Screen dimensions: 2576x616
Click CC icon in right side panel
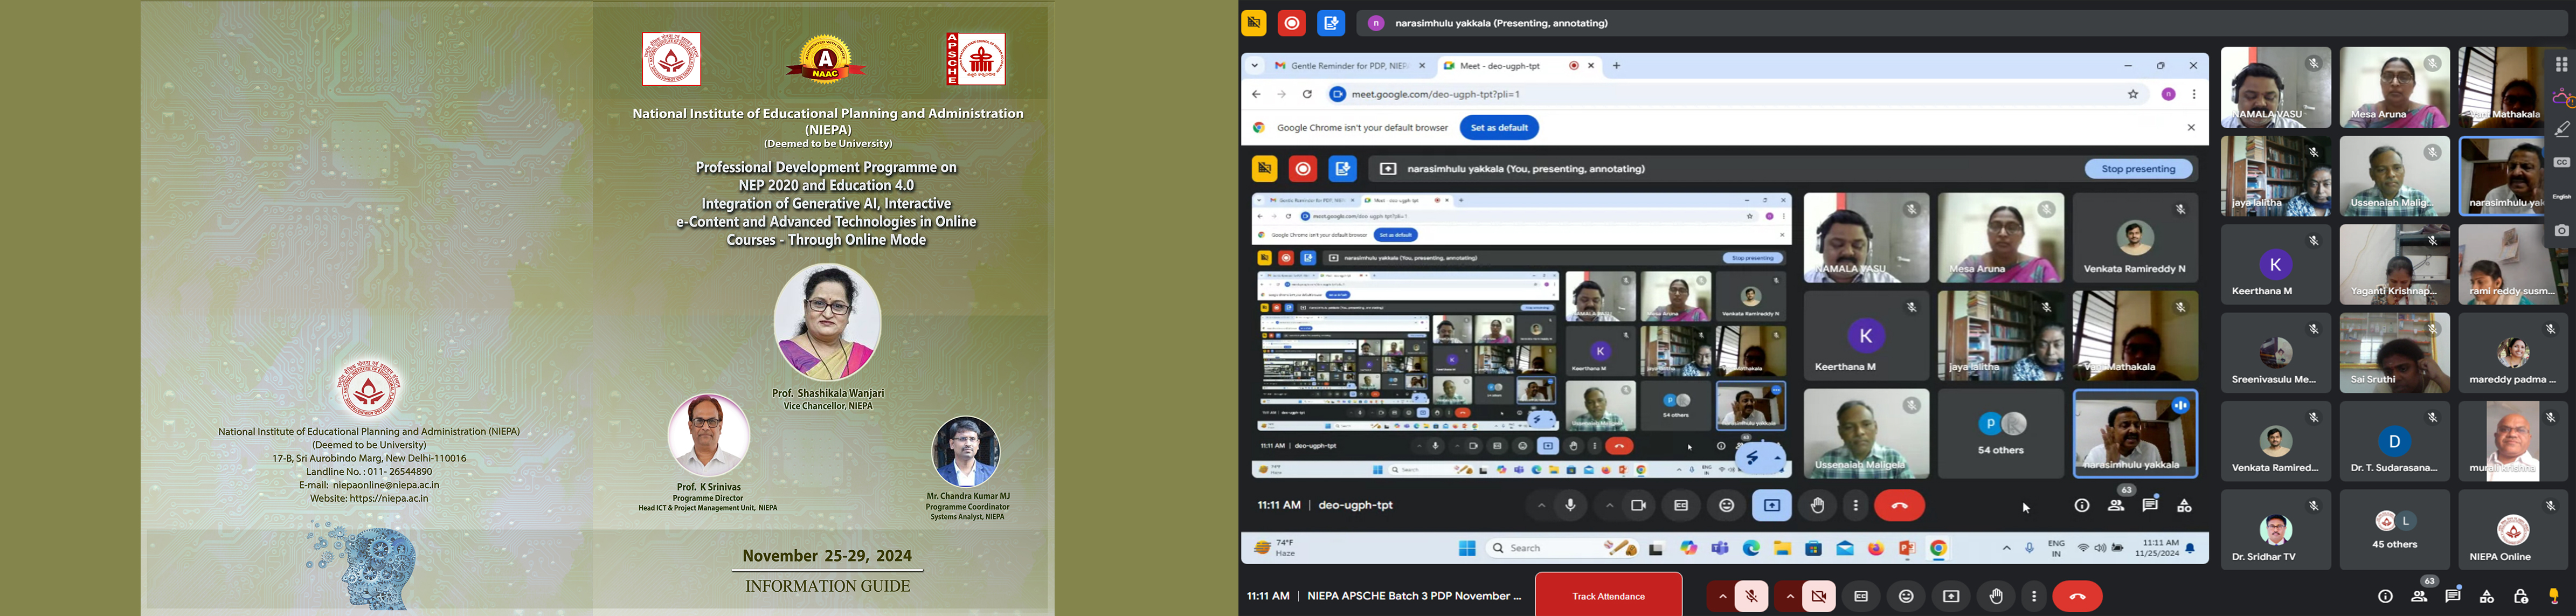click(x=2561, y=162)
